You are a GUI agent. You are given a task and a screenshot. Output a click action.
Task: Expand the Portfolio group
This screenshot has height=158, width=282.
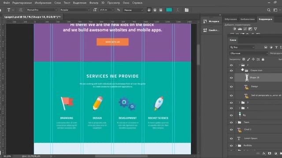tap(236, 145)
